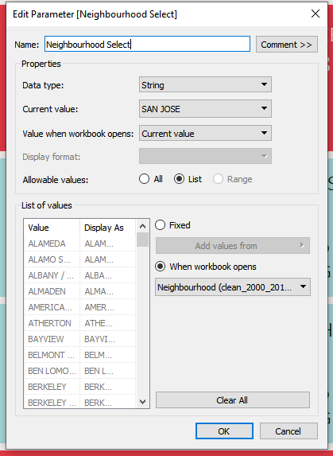
Task: Select the ATHERTON value row
Action: 79,323
